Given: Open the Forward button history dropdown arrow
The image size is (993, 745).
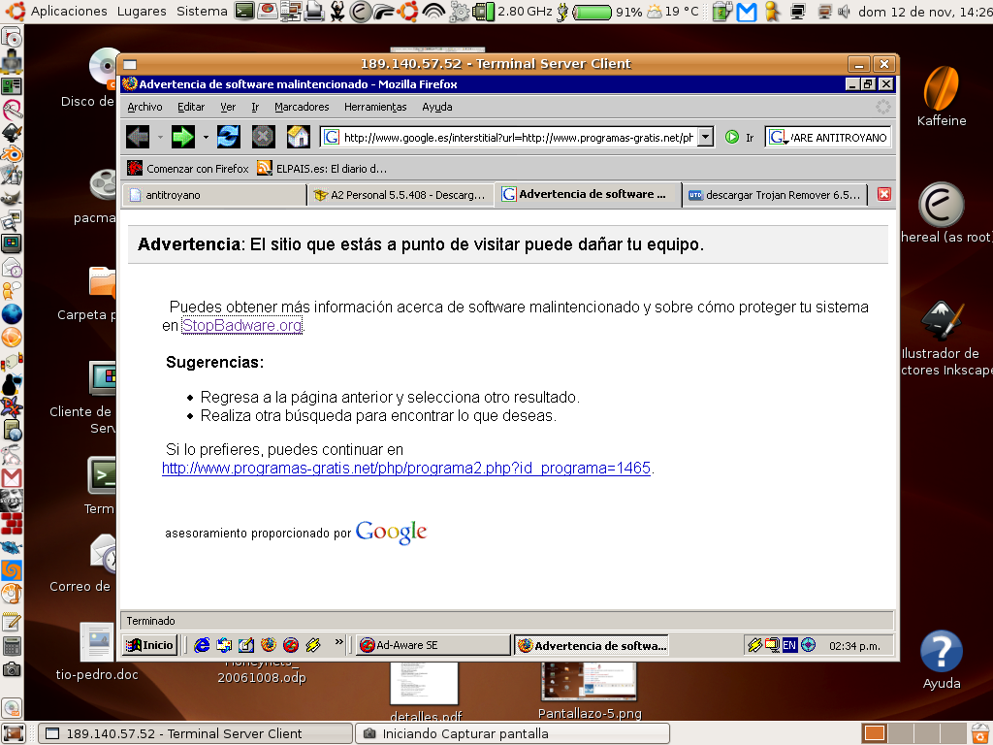Looking at the screenshot, I should pyautogui.click(x=206, y=137).
